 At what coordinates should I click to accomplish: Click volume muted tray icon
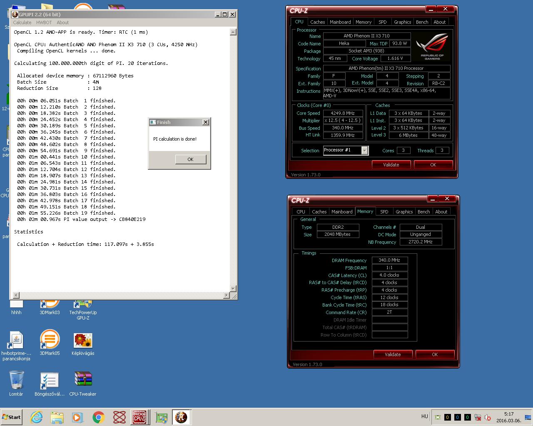coord(487,417)
